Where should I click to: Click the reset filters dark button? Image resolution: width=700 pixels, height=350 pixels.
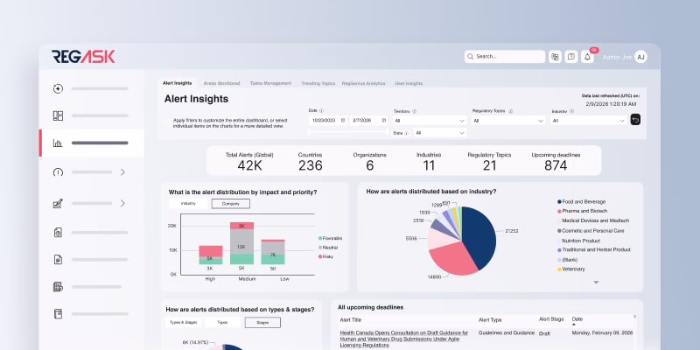[x=635, y=120]
